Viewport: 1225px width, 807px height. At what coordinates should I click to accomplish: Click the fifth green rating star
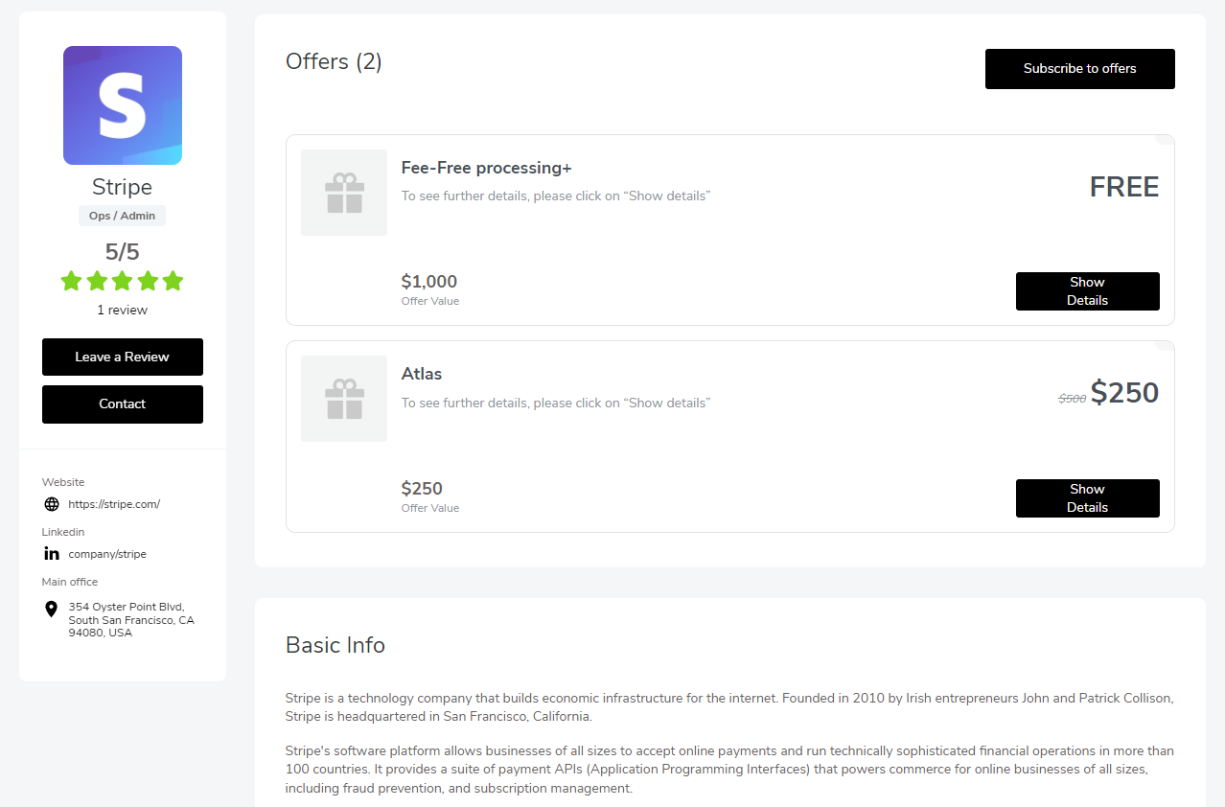pyautogui.click(x=173, y=281)
